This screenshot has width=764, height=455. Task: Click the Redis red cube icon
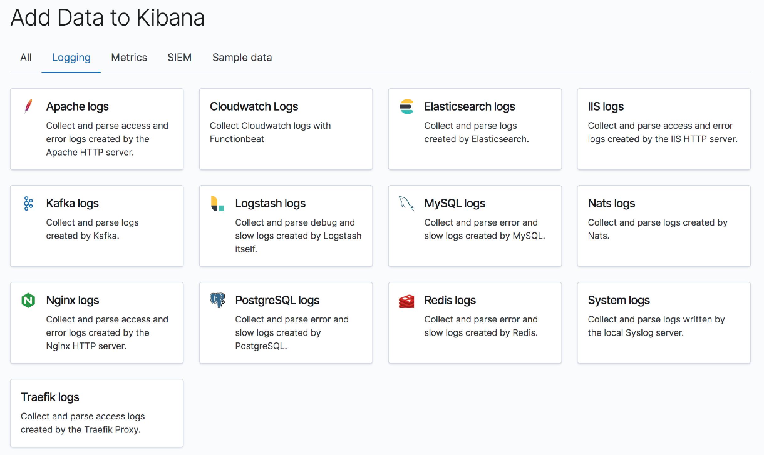406,301
